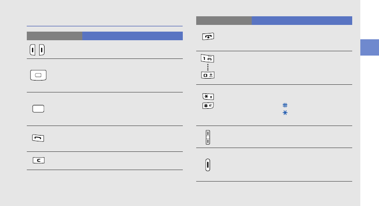
Task: Click the single side key icon
Action: tap(208, 164)
